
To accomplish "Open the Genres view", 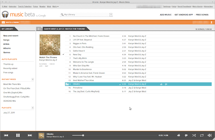I will [7, 53].
